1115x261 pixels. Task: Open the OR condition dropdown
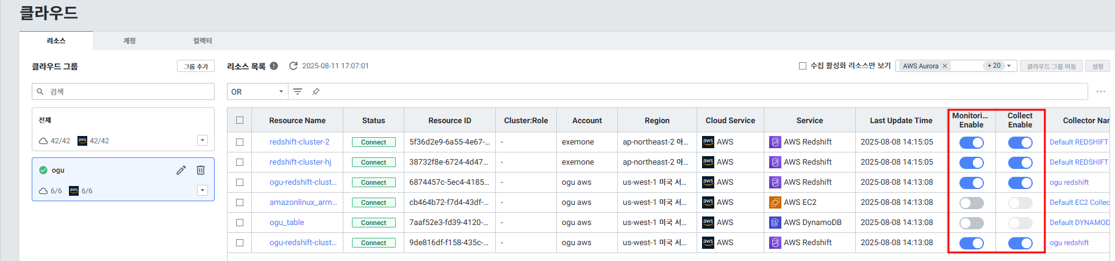point(257,91)
